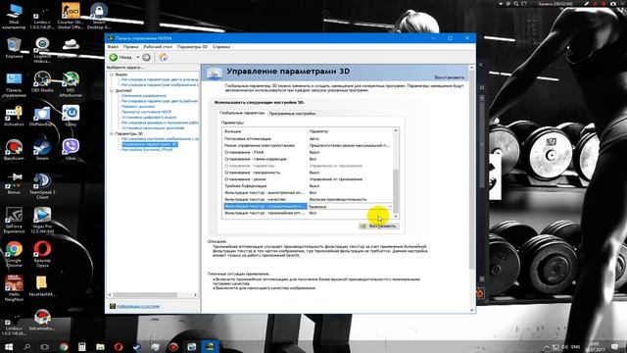
Task: Select the Сглаживание - гамма-коррекция row
Action: [x=308, y=159]
